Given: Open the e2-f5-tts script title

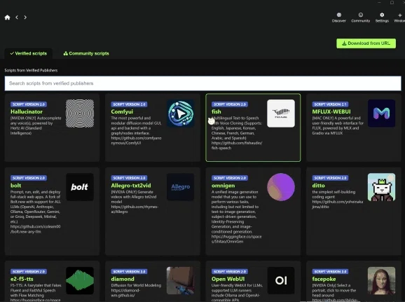Looking at the screenshot, I should pos(22,279).
